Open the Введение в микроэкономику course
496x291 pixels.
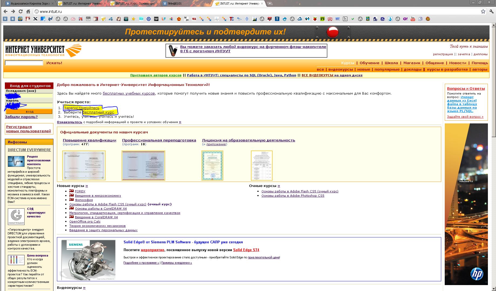click(x=98, y=196)
